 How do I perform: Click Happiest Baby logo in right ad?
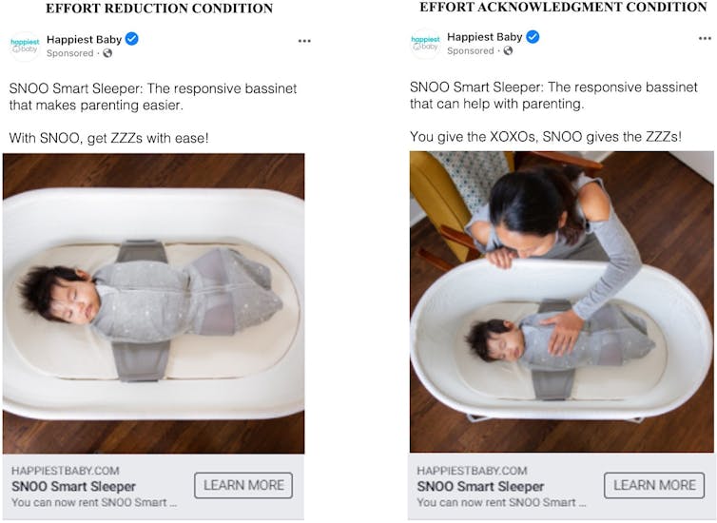click(x=425, y=44)
